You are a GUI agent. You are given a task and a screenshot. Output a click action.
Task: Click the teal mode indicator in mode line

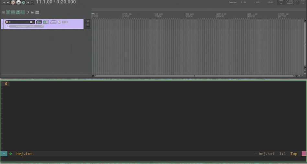4,154
